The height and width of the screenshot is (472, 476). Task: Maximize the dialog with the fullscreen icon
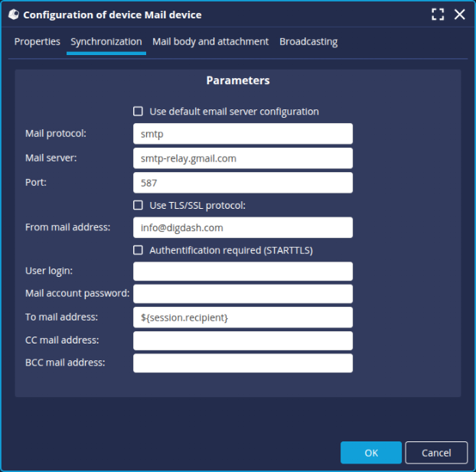pos(438,15)
